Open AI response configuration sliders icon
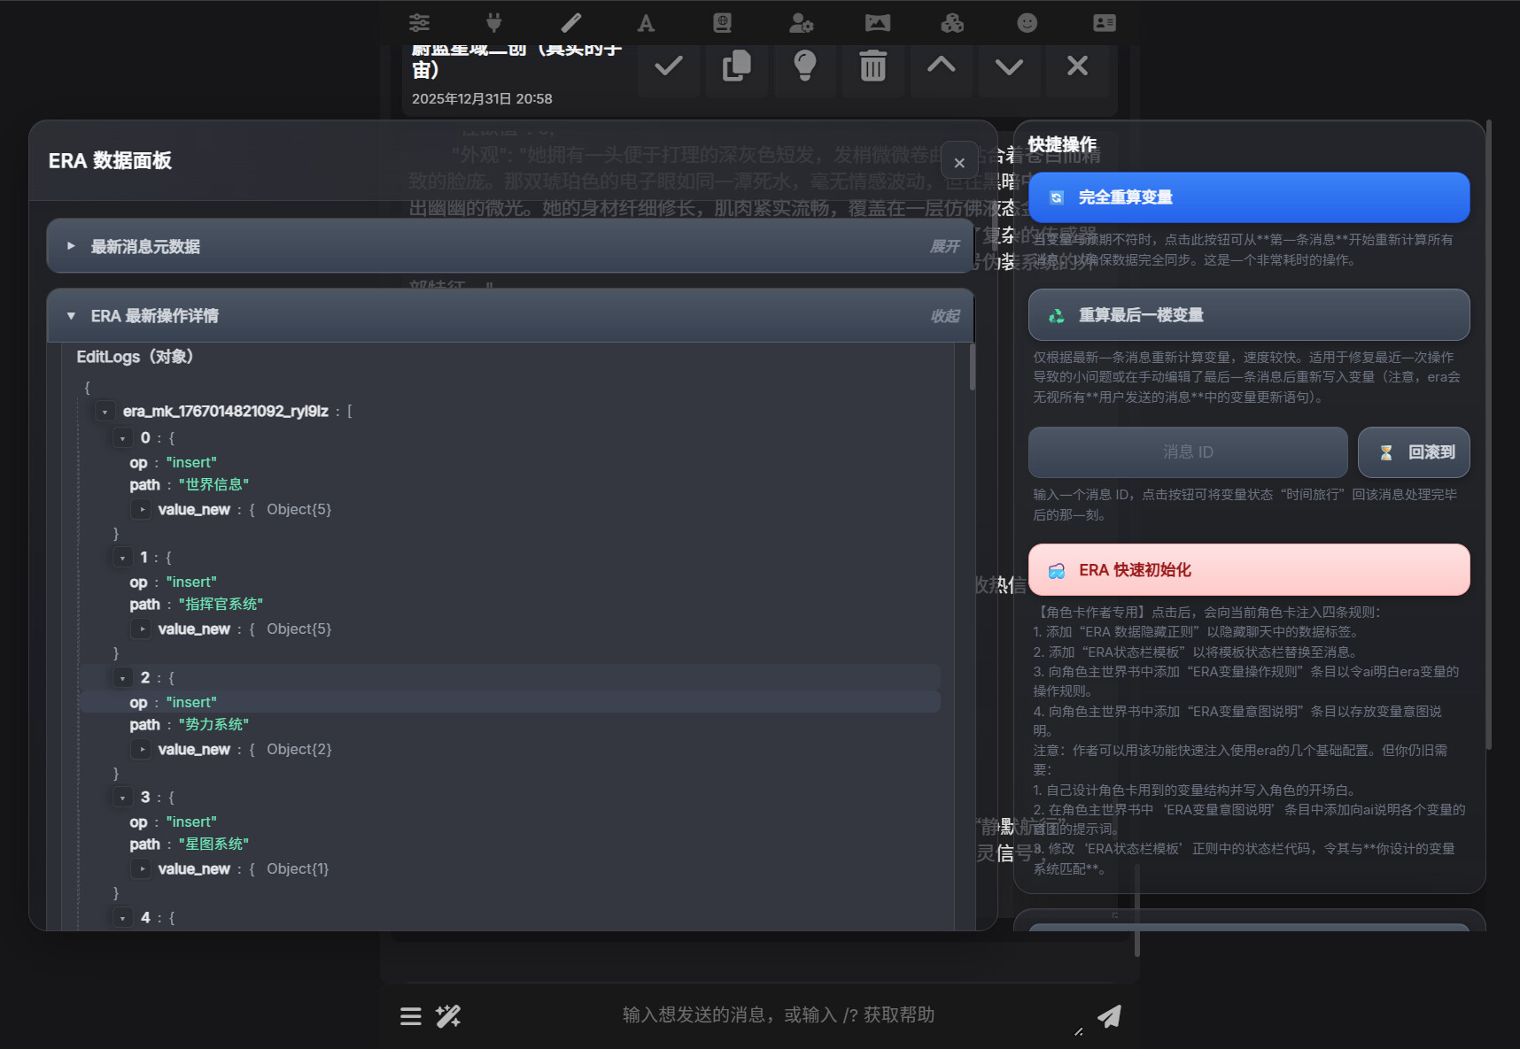The height and width of the screenshot is (1049, 1520). coord(420,23)
